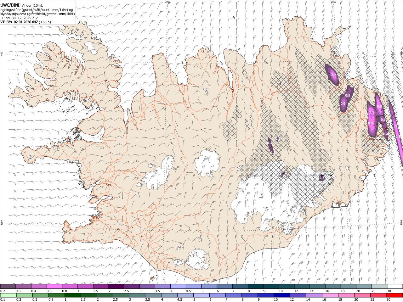Viewport: 403px width, 302px height.
Task: Pick upper legend swatch between 4 and 4.5
Action: [178, 286]
